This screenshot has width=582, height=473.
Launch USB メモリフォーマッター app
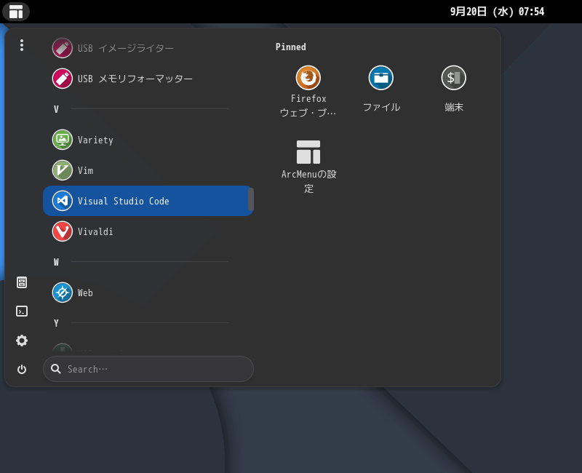click(x=148, y=79)
